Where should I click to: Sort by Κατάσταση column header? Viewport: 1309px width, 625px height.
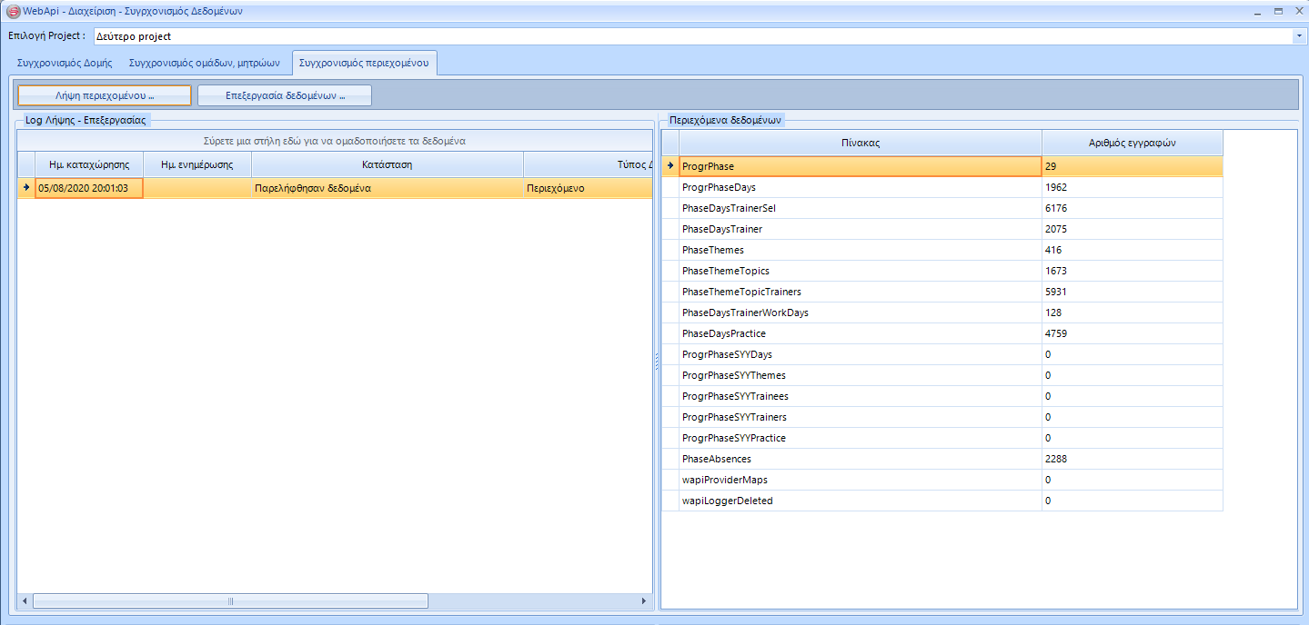pos(388,164)
